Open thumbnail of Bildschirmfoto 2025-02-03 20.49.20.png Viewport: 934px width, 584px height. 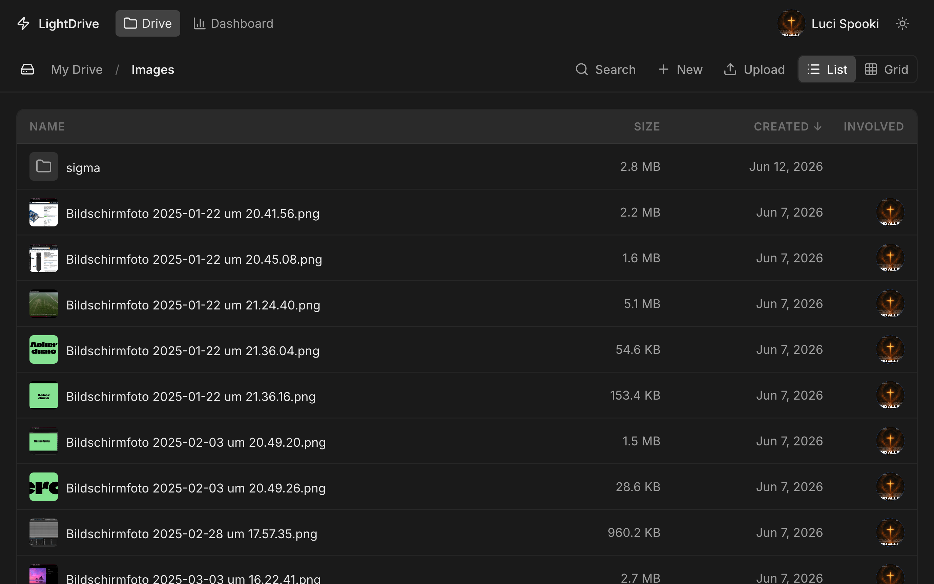44,441
